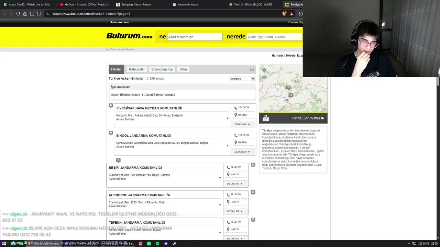Click Telefon icon for Altınordu Jandarma Komutanlığı
Image resolution: width=440 pixels, height=247 pixels.
pyautogui.click(x=228, y=195)
